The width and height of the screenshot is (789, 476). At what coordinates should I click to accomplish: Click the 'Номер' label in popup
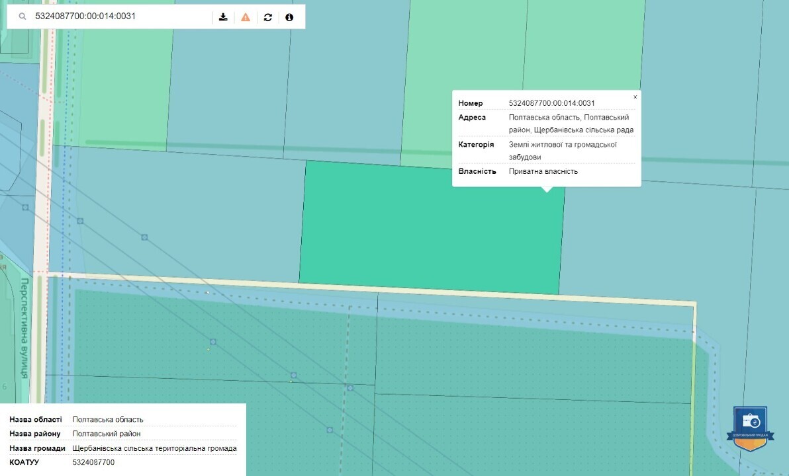[x=471, y=103]
